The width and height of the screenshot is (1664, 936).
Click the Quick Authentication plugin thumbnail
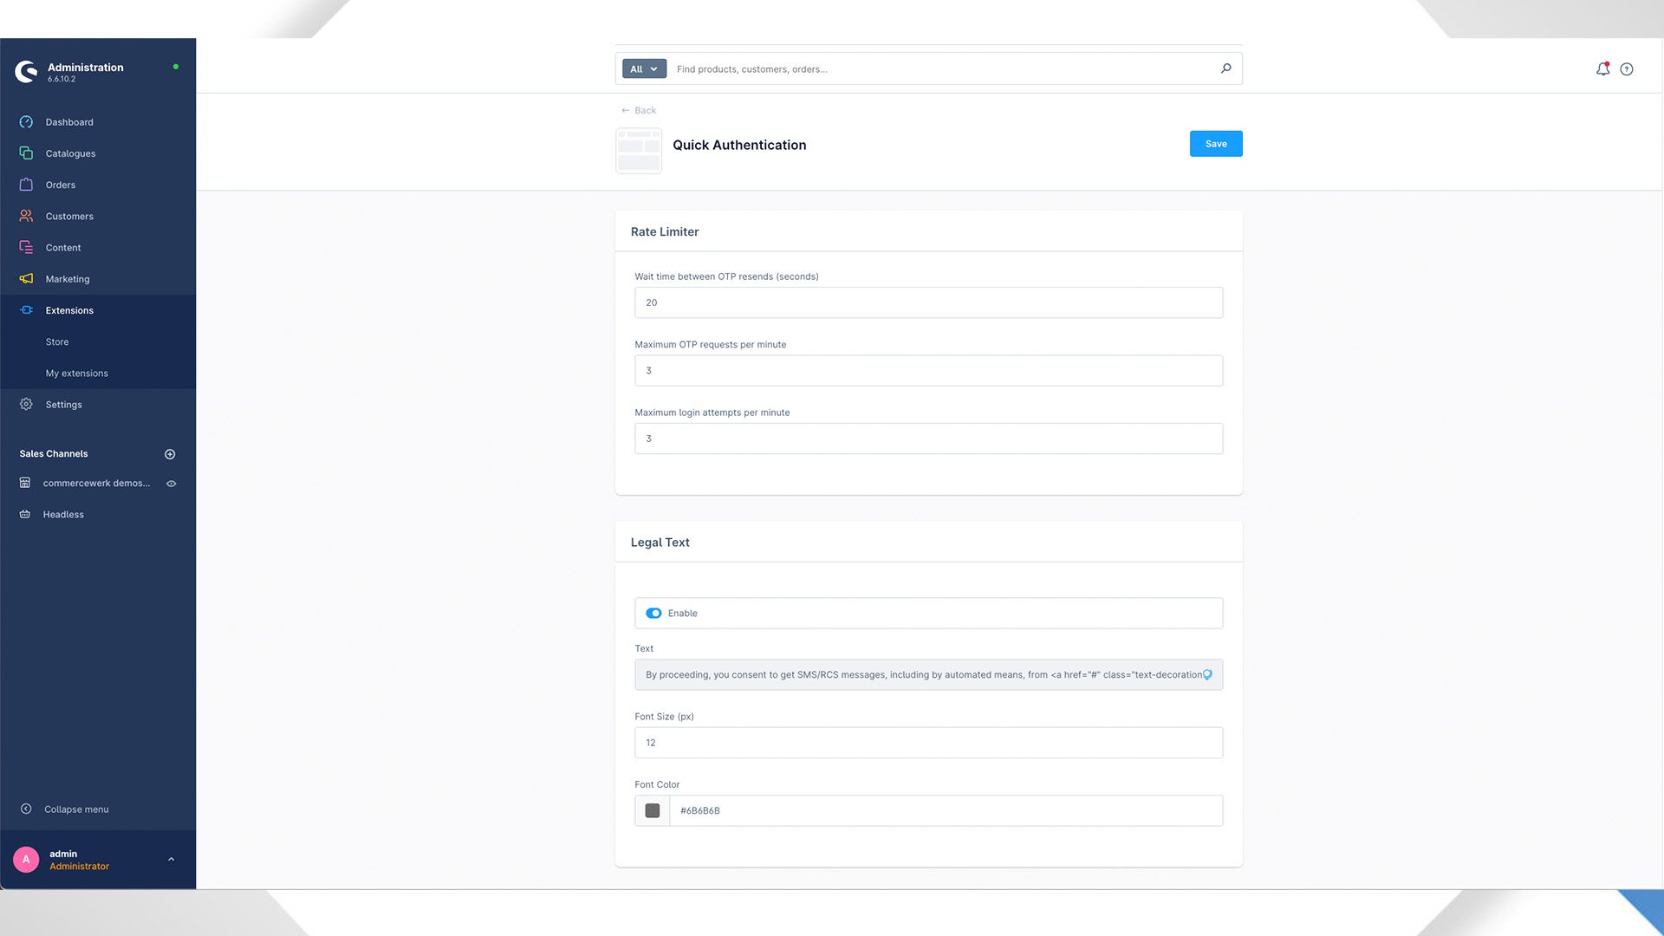pos(639,151)
